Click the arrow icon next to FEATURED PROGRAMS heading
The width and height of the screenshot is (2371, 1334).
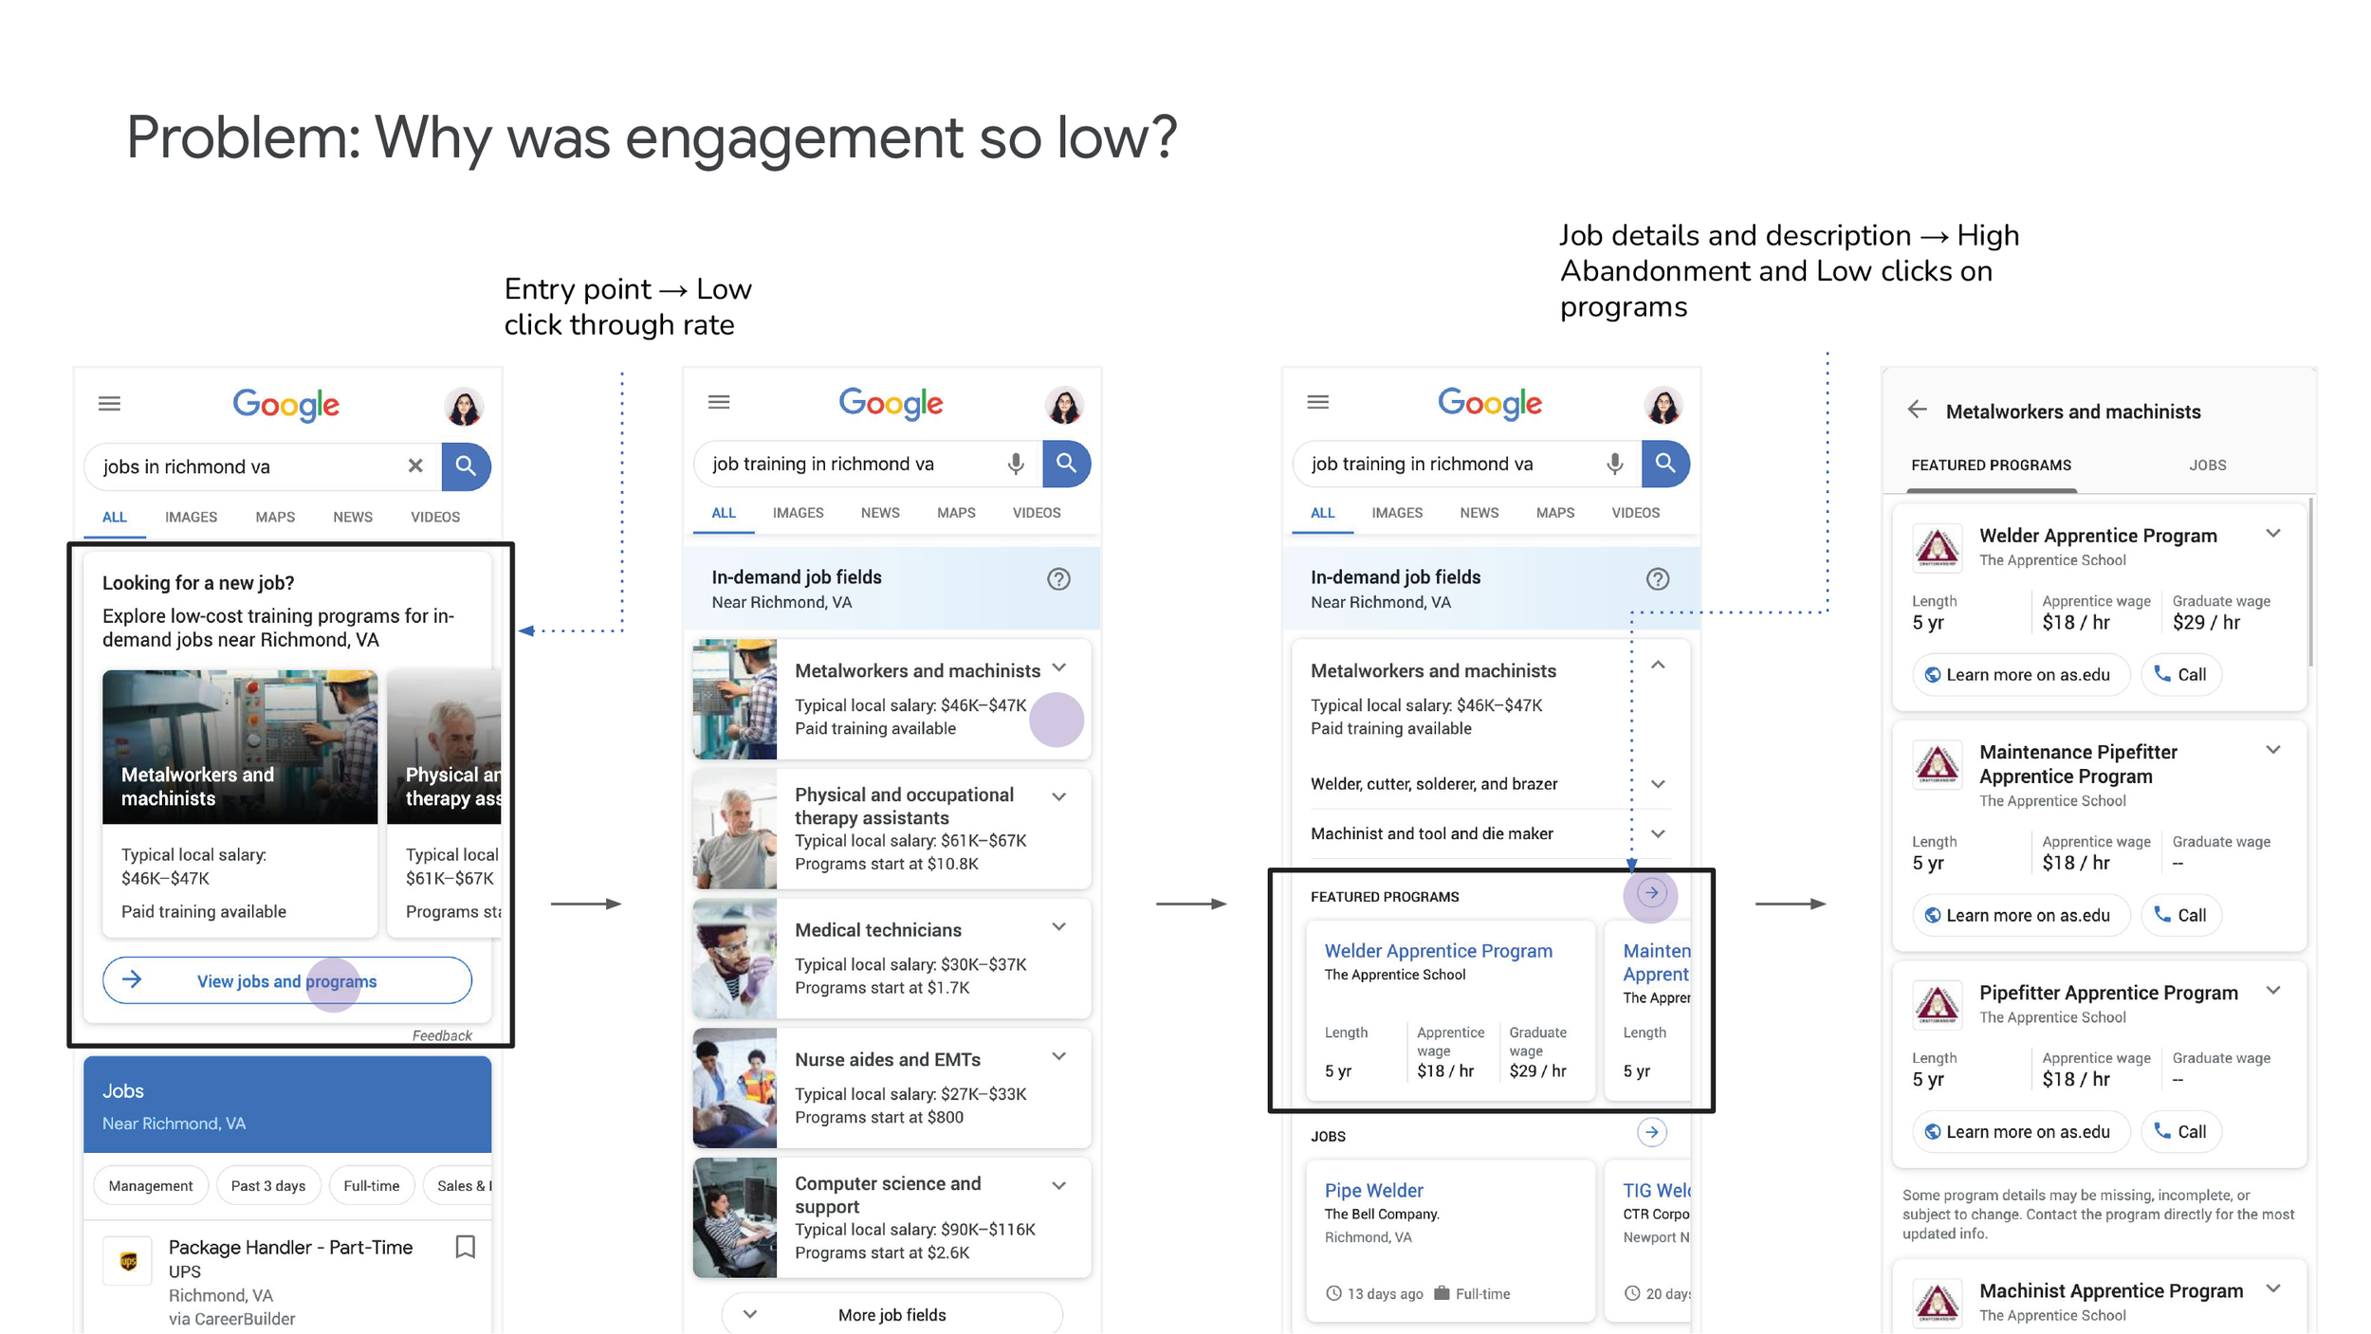click(x=1651, y=893)
